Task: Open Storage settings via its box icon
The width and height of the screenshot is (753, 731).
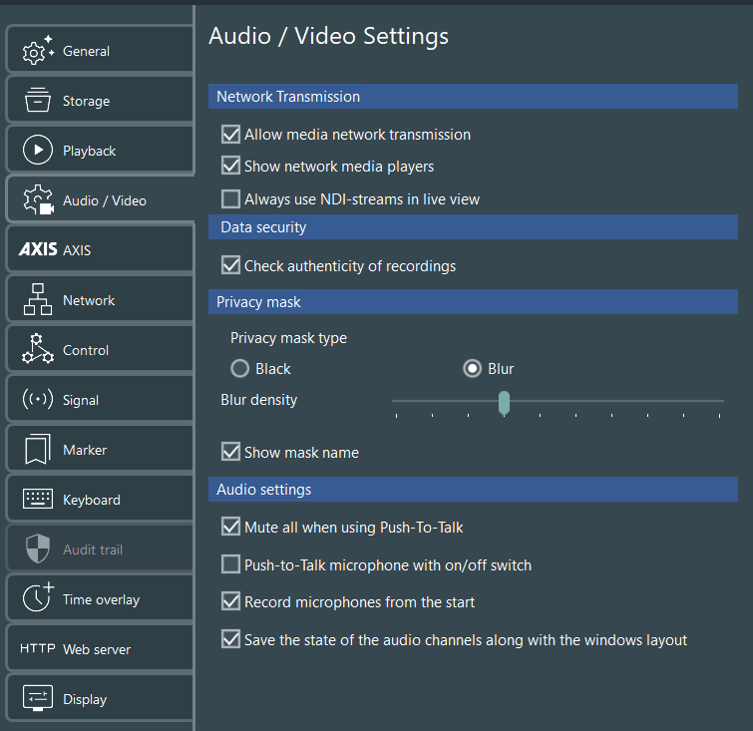Action: point(38,101)
